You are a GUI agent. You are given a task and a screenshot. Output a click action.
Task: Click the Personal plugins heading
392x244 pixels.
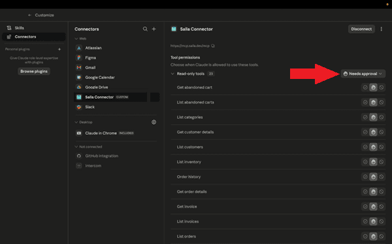pyautogui.click(x=18, y=49)
